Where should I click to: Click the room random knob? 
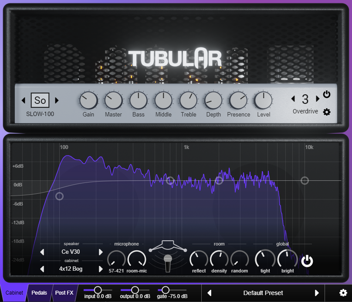240,259
